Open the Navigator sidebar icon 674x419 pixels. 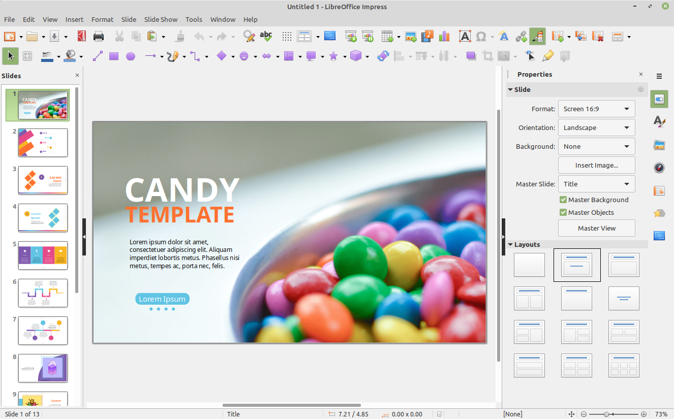point(659,168)
